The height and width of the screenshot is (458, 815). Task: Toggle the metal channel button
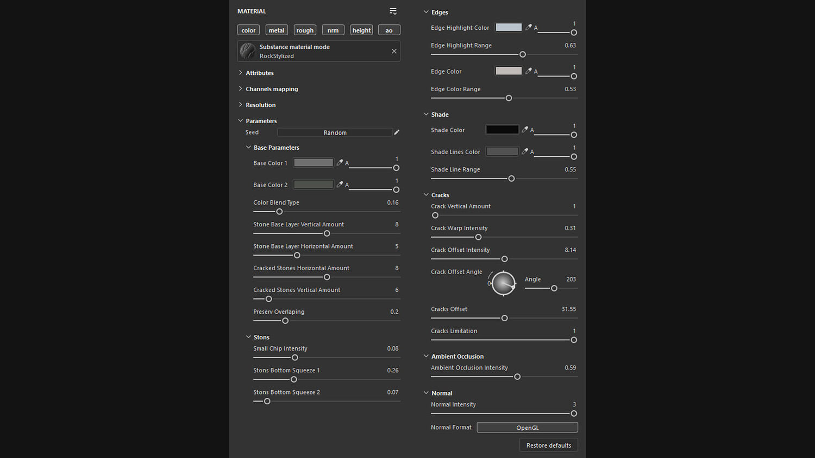click(277, 30)
